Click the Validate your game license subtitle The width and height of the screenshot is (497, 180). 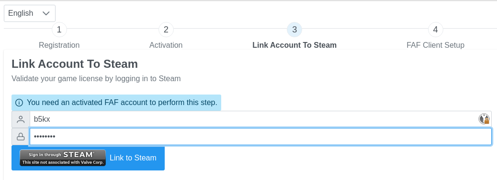(x=96, y=78)
